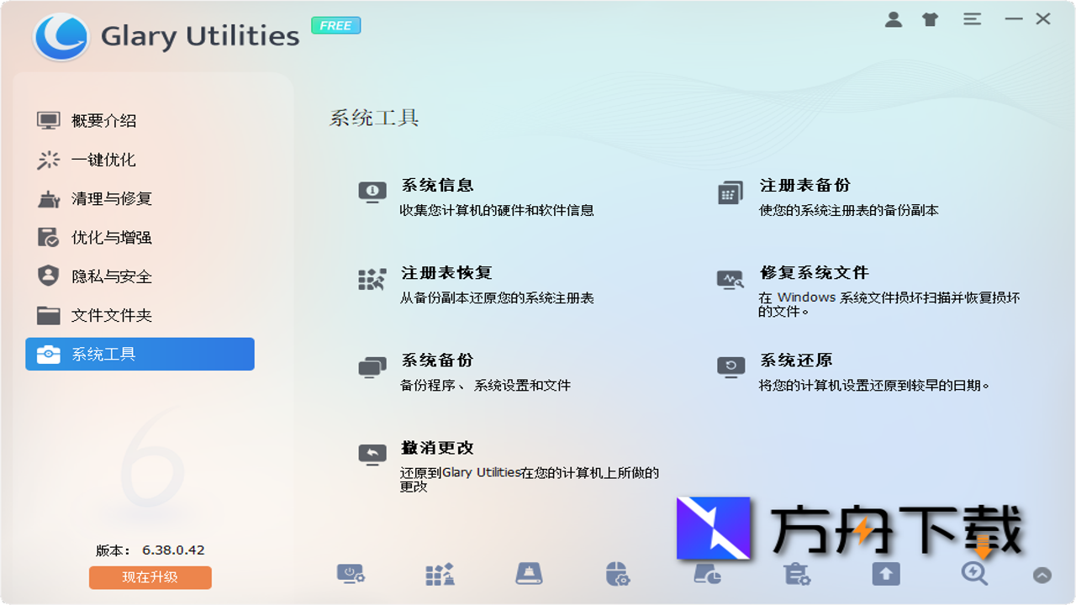Open the user account icon in the title bar

tap(894, 19)
